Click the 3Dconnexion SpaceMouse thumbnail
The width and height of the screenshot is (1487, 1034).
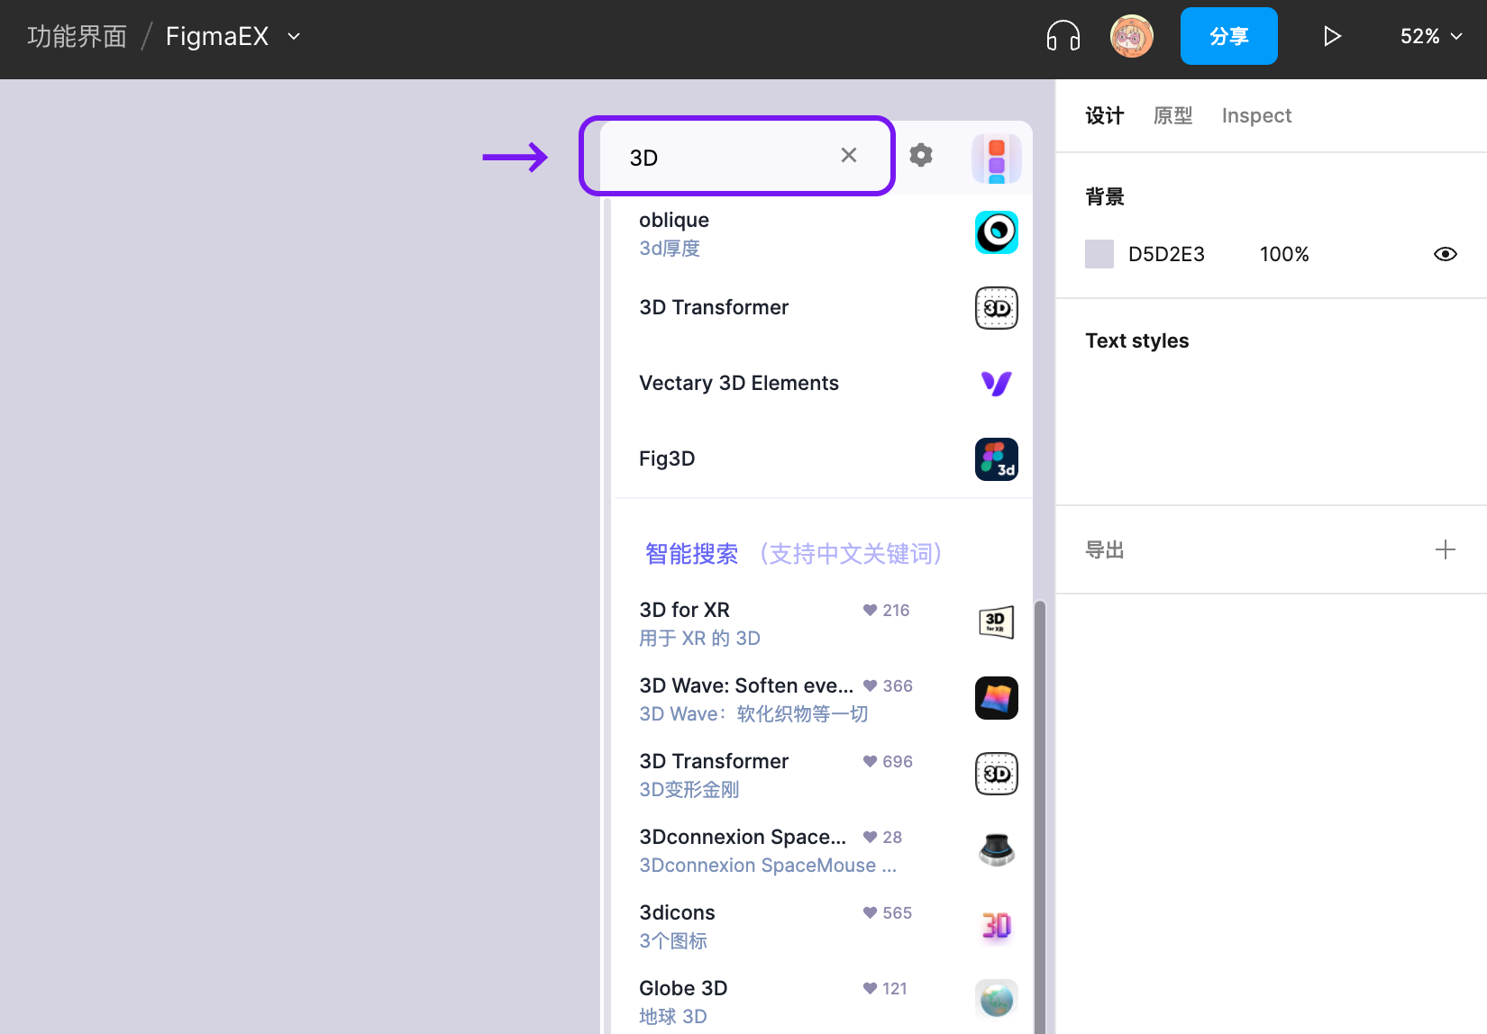[997, 849]
